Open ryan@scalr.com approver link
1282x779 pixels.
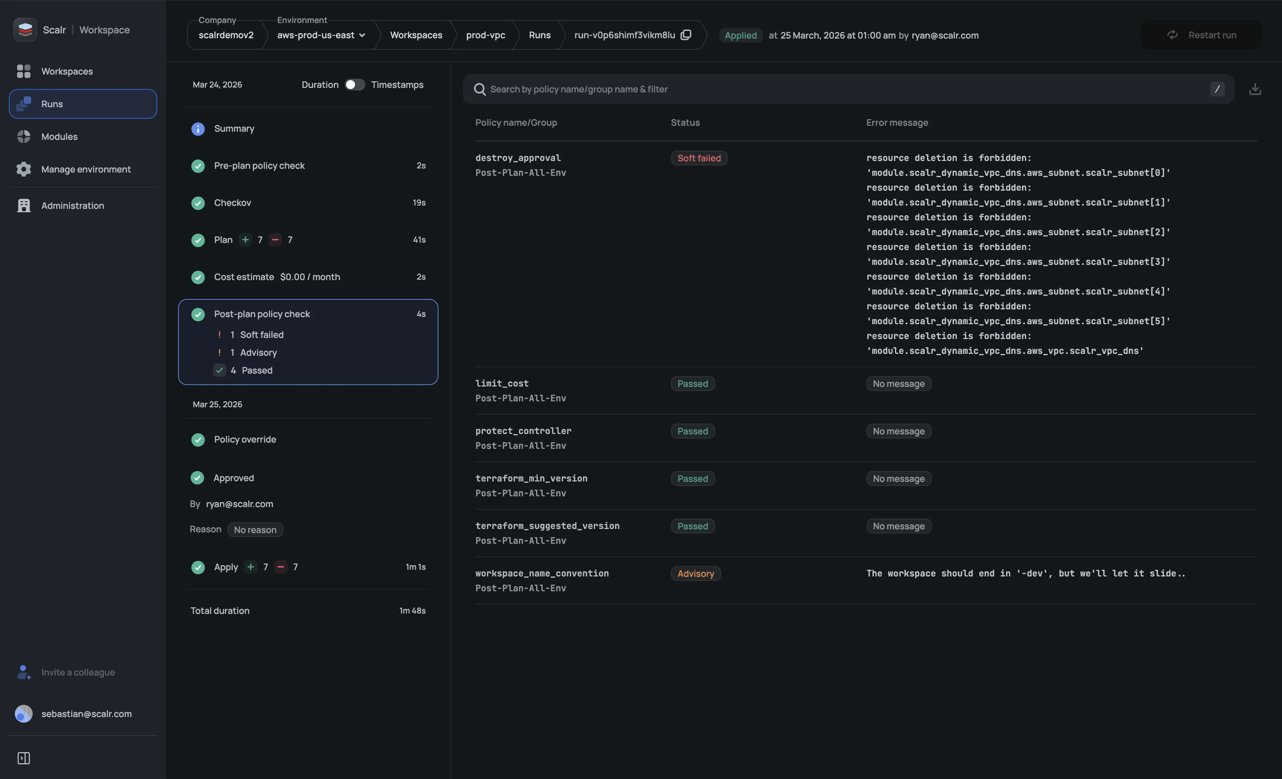(x=239, y=504)
